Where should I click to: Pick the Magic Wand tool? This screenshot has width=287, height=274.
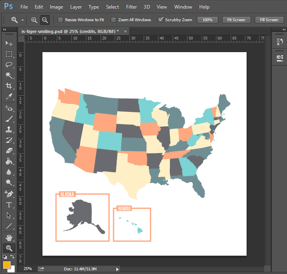9,75
